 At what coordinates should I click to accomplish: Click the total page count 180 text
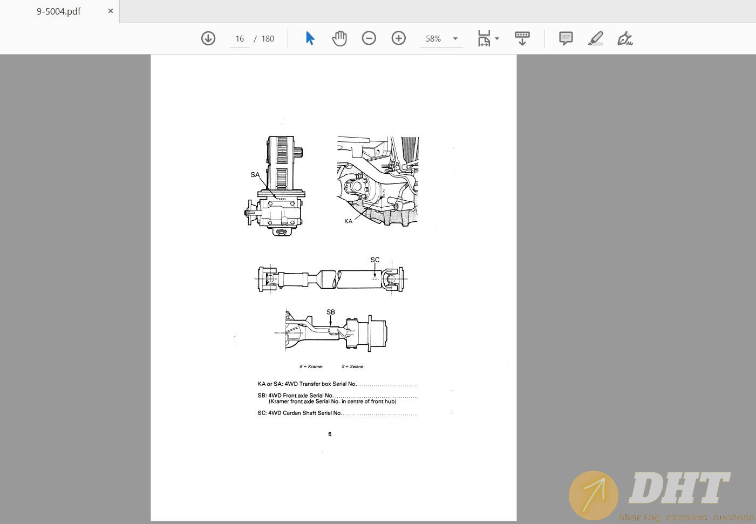[268, 39]
